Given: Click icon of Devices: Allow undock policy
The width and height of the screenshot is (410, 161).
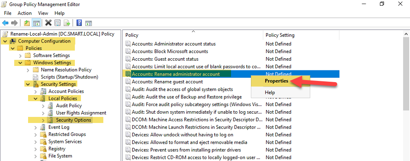Looking at the screenshot, I should click(x=128, y=135).
